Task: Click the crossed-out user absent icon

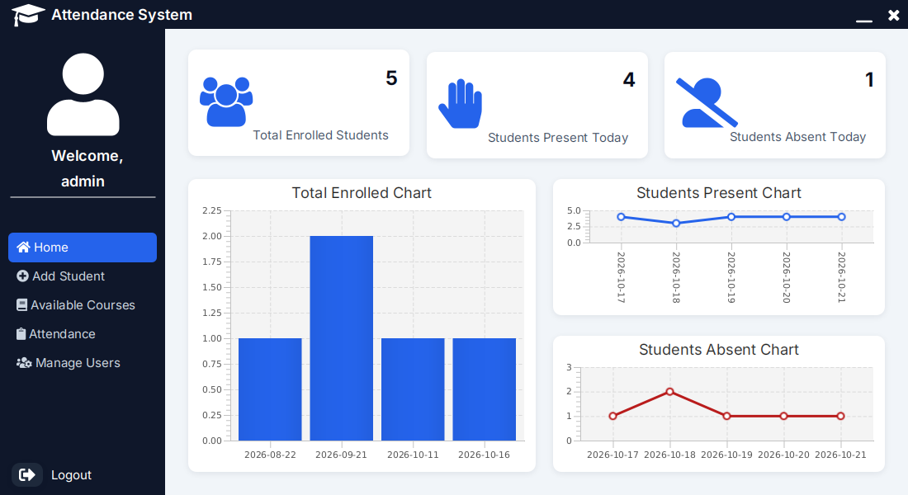Action: [707, 102]
